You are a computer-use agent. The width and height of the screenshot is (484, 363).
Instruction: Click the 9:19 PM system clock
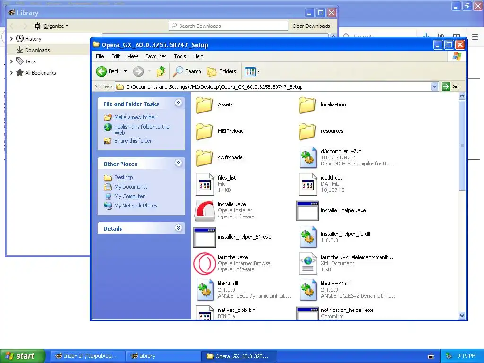(x=467, y=356)
